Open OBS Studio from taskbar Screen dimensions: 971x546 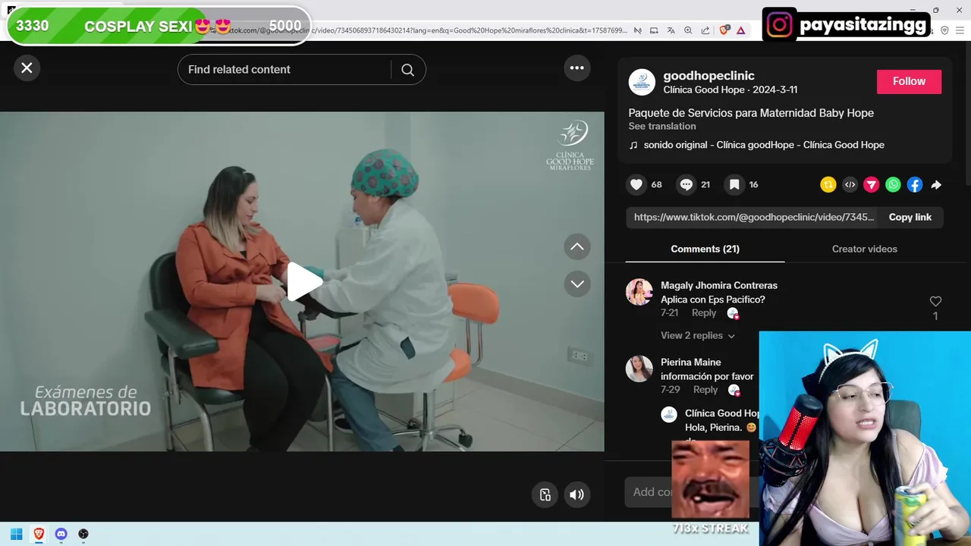click(83, 534)
